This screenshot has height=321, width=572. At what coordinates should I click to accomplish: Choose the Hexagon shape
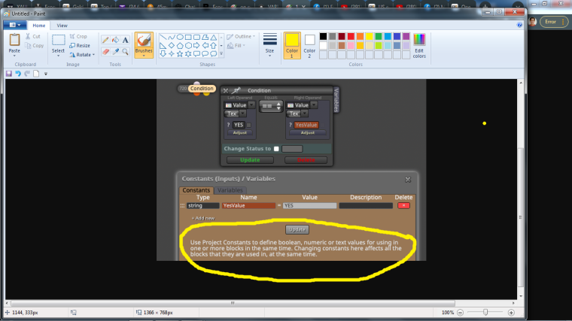coord(188,46)
